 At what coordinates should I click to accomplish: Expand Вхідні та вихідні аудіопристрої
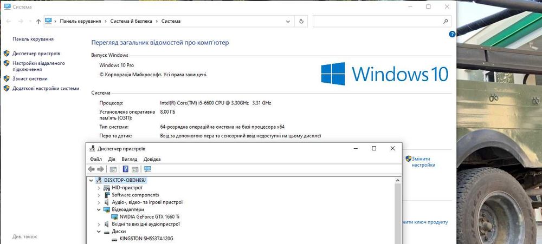99,224
